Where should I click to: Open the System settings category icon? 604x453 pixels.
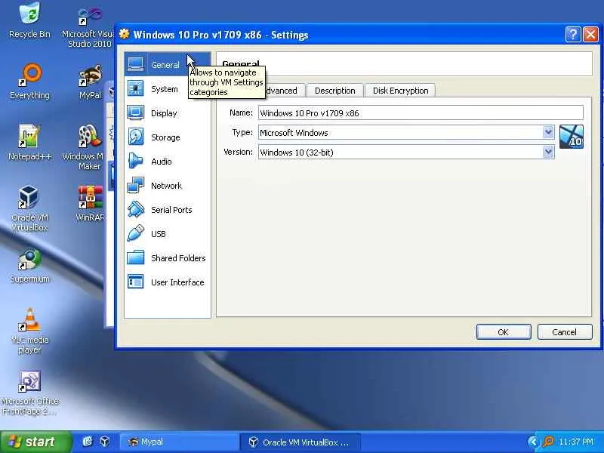[136, 88]
